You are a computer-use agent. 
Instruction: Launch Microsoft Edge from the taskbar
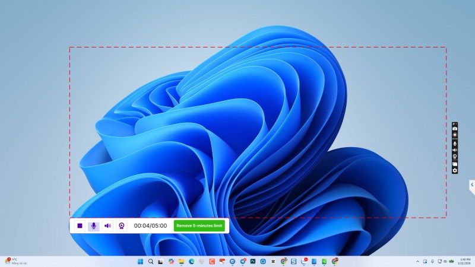[191, 261]
